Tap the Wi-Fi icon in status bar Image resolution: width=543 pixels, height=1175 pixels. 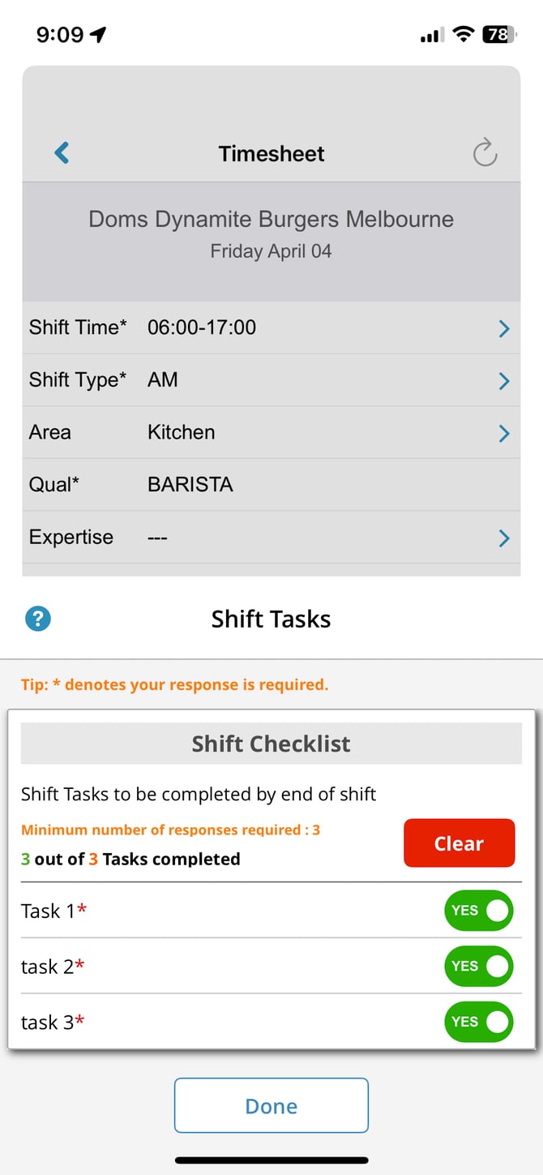tap(463, 34)
